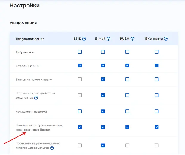185x155 pixels.
Task: Turn off E-mail for Истечение срока действия документов
Action: (103, 95)
